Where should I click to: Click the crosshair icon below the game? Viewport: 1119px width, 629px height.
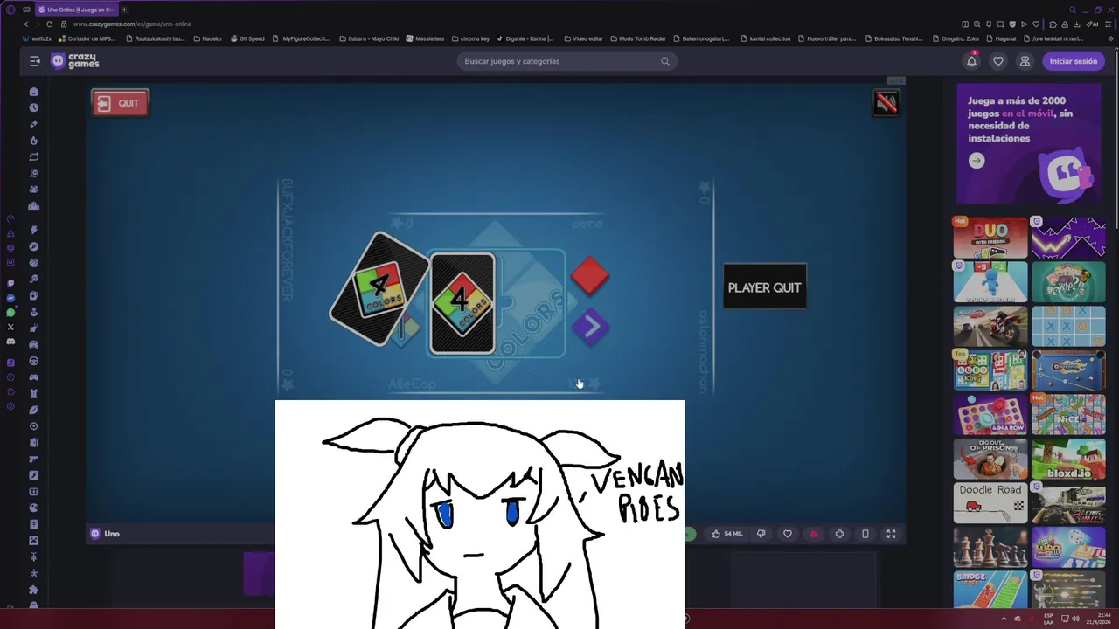point(839,534)
